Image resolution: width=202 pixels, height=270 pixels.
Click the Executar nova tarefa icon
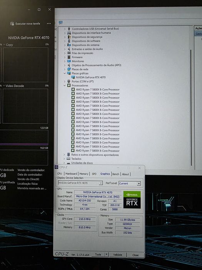[x=12, y=24]
